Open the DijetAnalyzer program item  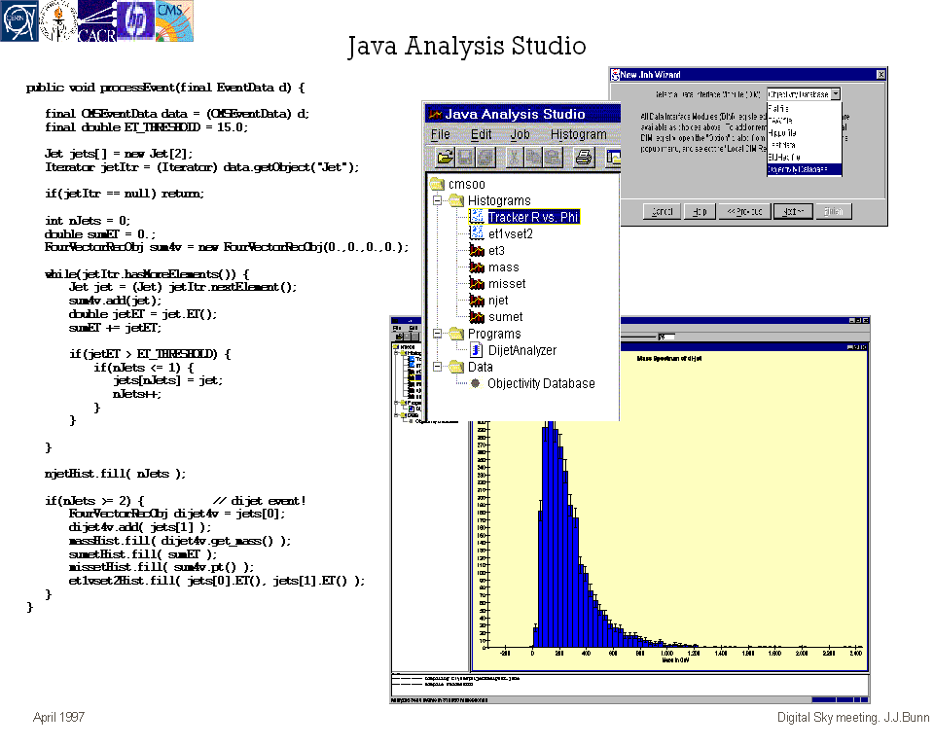click(522, 350)
